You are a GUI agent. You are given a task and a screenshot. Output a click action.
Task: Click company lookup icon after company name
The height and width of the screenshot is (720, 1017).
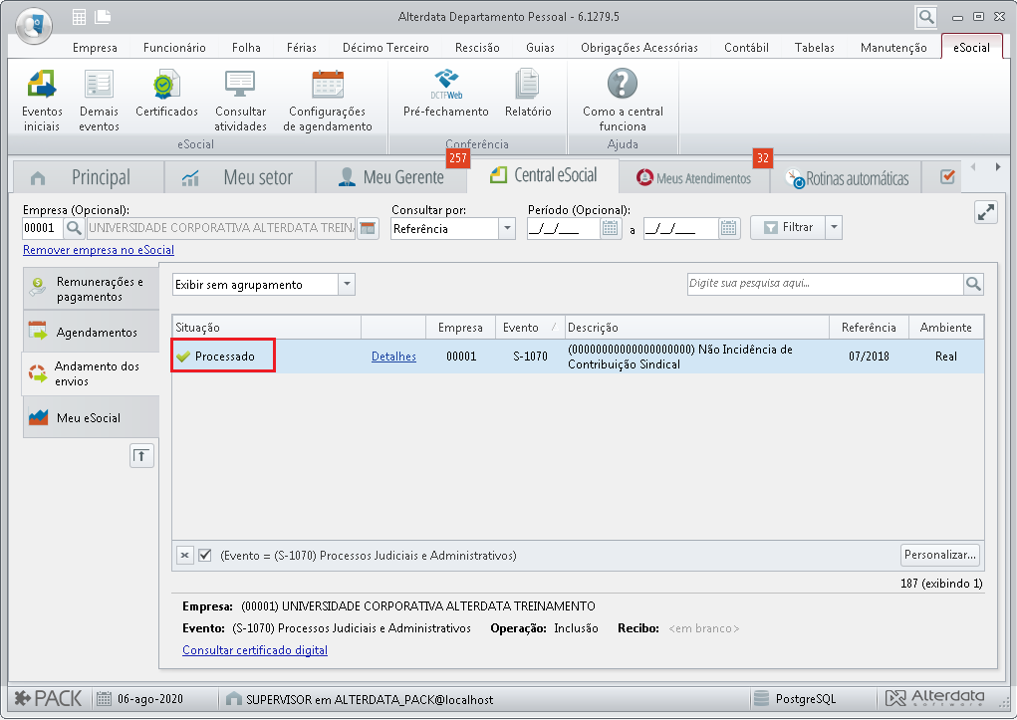(368, 228)
